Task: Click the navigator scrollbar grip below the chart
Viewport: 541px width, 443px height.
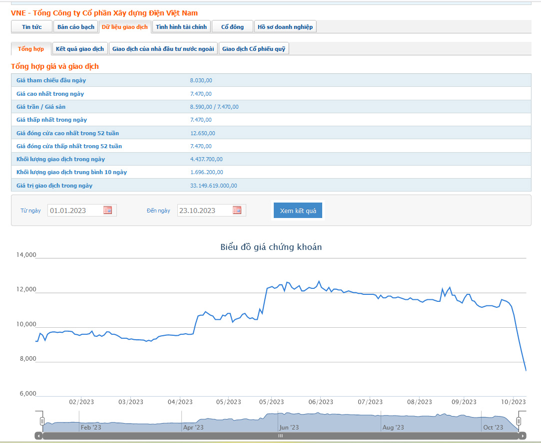Action: (280, 436)
